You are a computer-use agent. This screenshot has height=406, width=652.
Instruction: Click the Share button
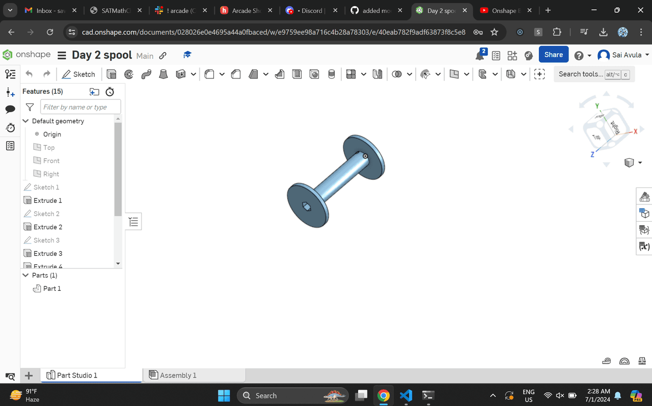pyautogui.click(x=554, y=55)
